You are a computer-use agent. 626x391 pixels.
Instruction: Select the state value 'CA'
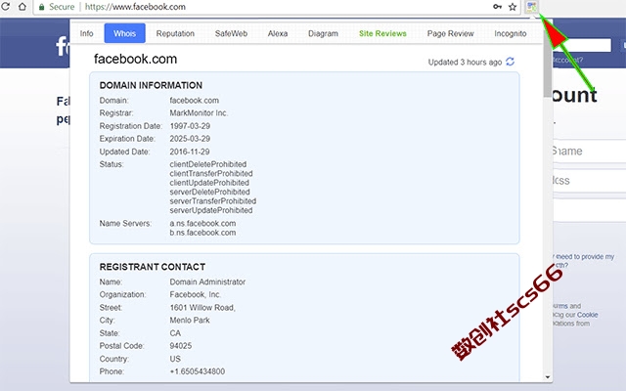175,333
